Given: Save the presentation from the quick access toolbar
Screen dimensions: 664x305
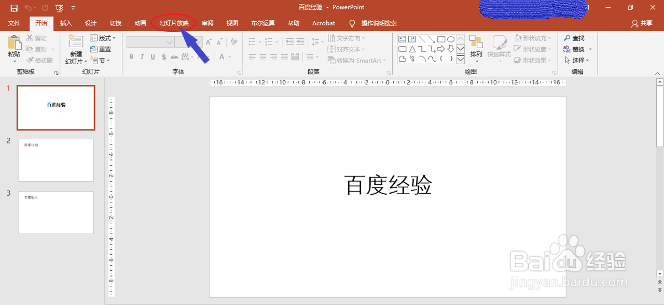Looking at the screenshot, I should (x=14, y=8).
